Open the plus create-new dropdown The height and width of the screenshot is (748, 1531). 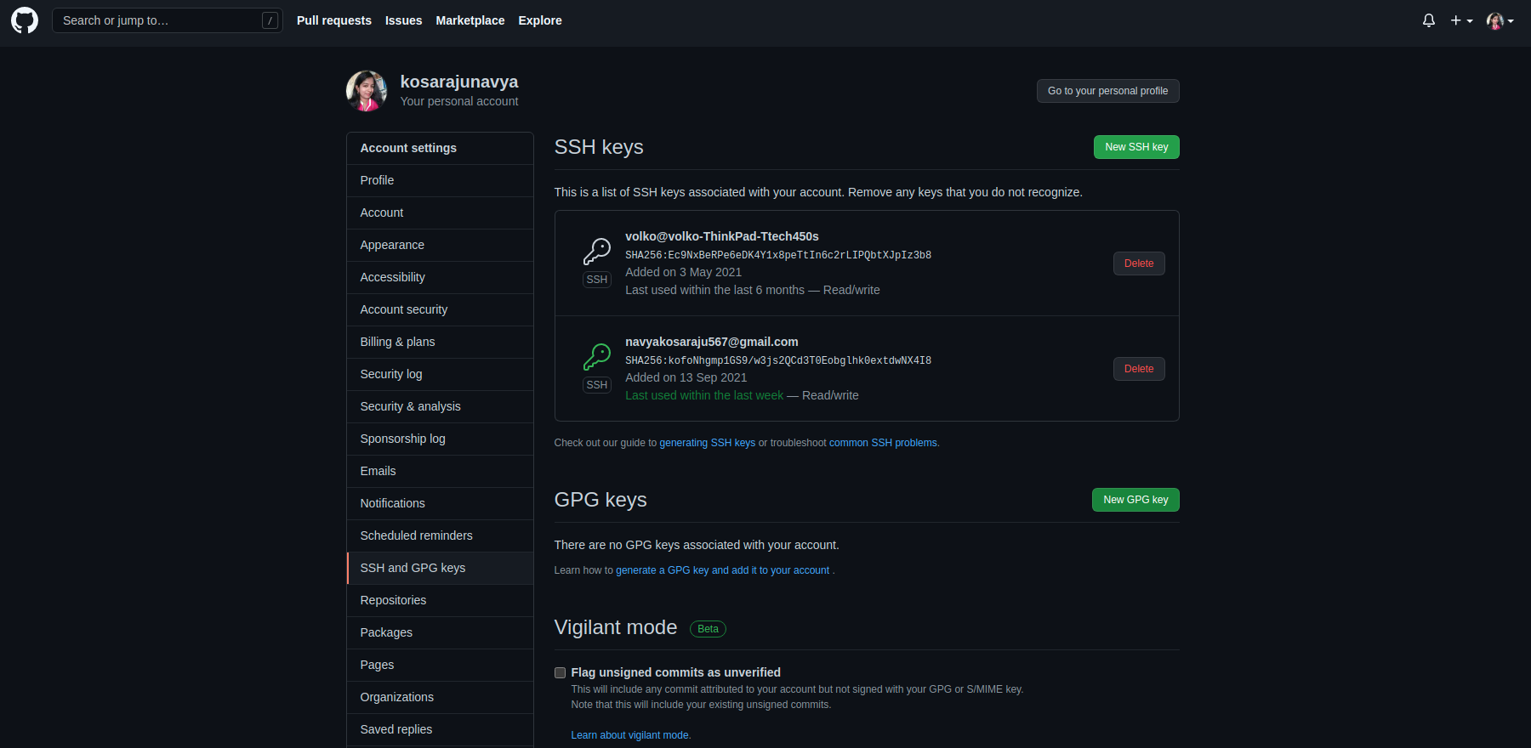1461,20
